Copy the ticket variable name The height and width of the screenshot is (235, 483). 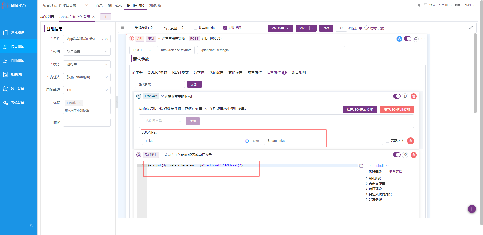pyautogui.click(x=247, y=141)
